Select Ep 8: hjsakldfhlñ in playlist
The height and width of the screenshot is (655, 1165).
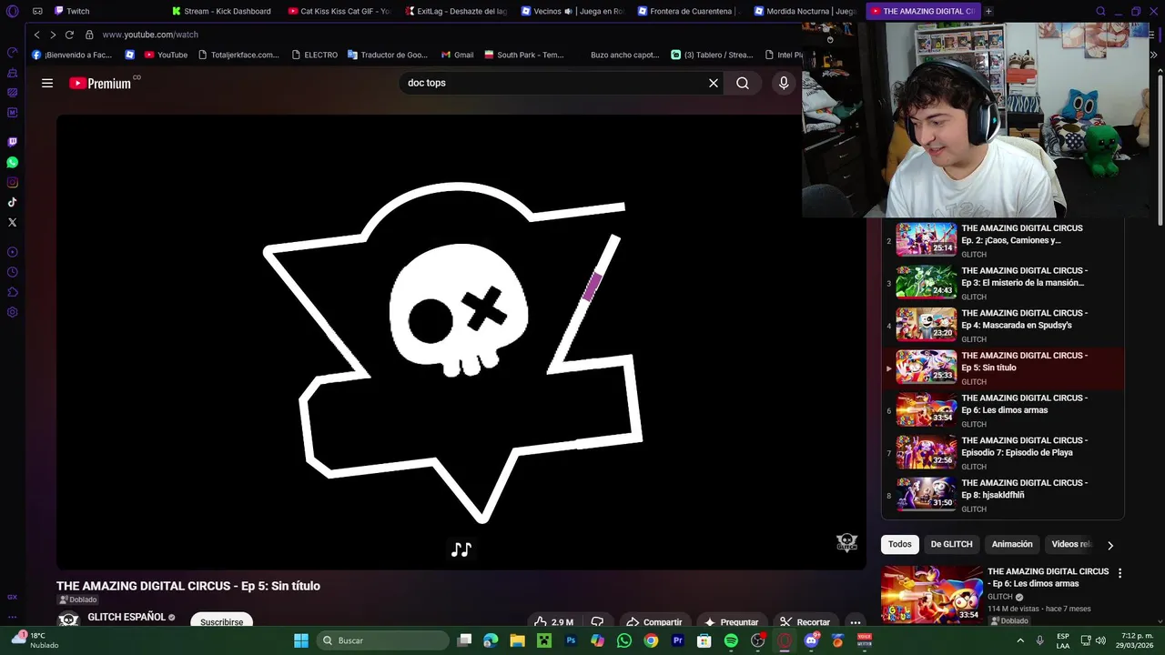(x=1002, y=495)
